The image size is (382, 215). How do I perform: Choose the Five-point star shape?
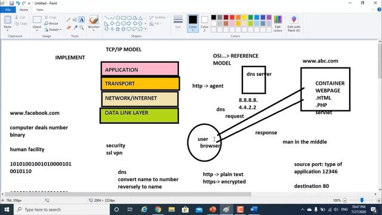click(118, 29)
